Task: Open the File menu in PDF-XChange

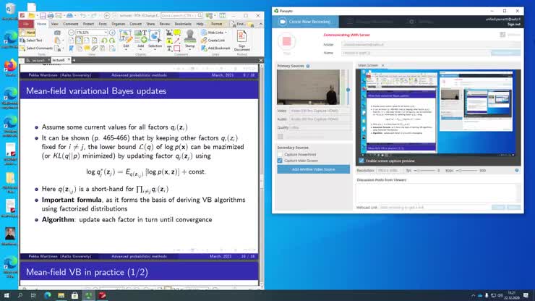Action: click(26, 24)
